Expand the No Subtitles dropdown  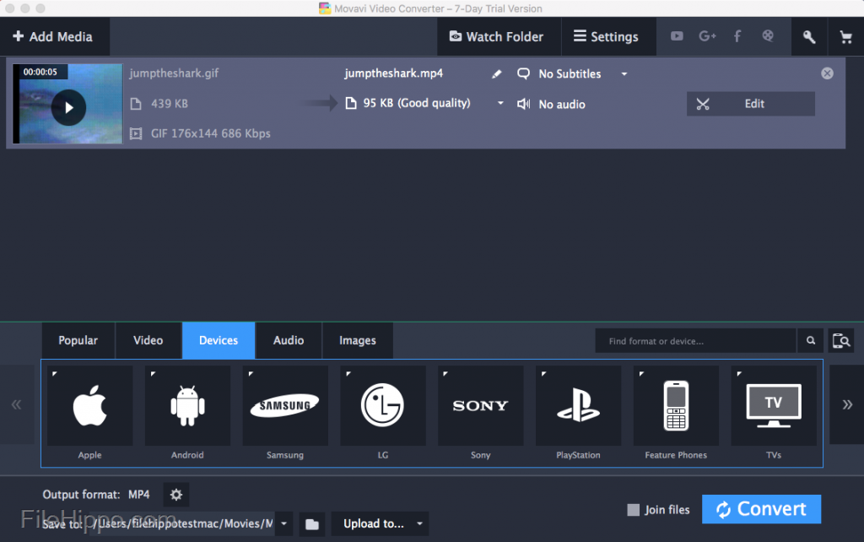coord(624,74)
